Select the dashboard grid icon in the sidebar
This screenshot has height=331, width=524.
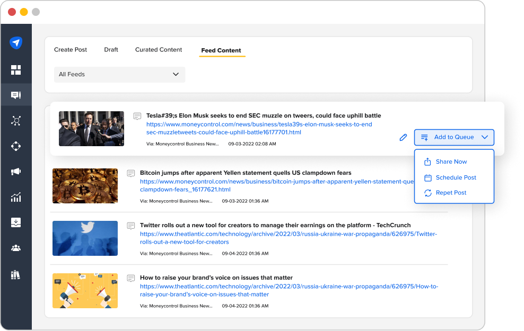[x=16, y=69]
